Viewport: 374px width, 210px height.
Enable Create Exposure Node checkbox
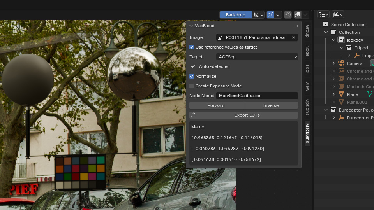click(192, 86)
